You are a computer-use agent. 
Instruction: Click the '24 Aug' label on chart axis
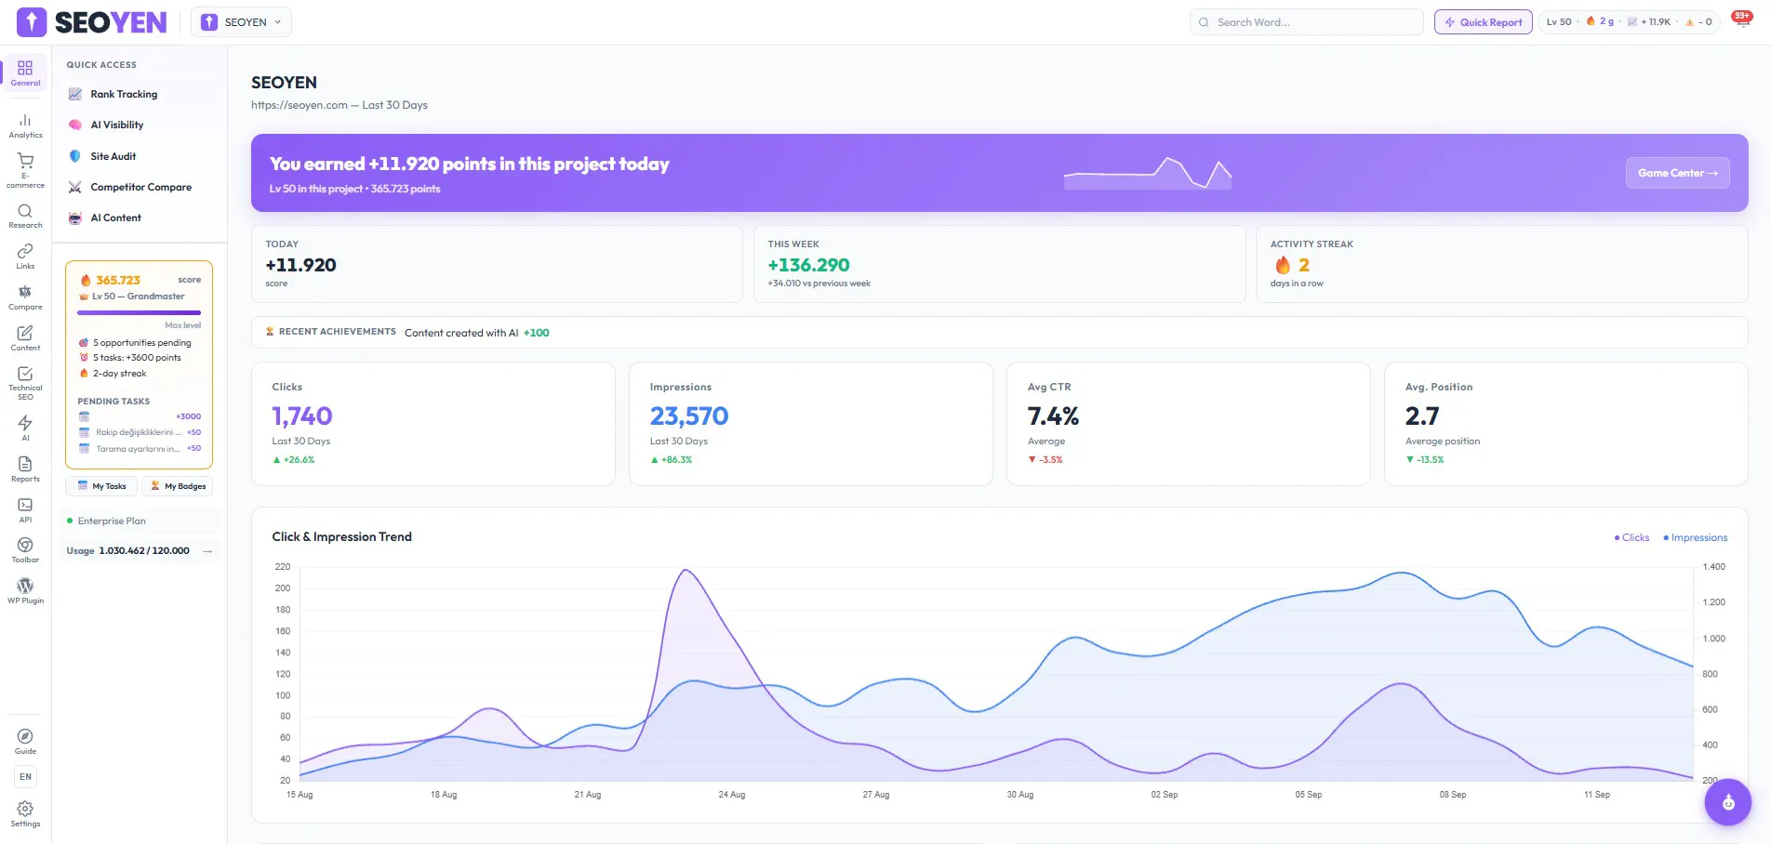[x=731, y=795]
